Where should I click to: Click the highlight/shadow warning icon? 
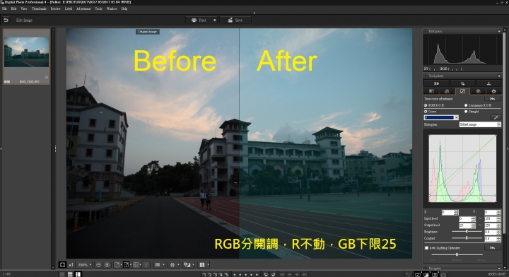(x=187, y=265)
